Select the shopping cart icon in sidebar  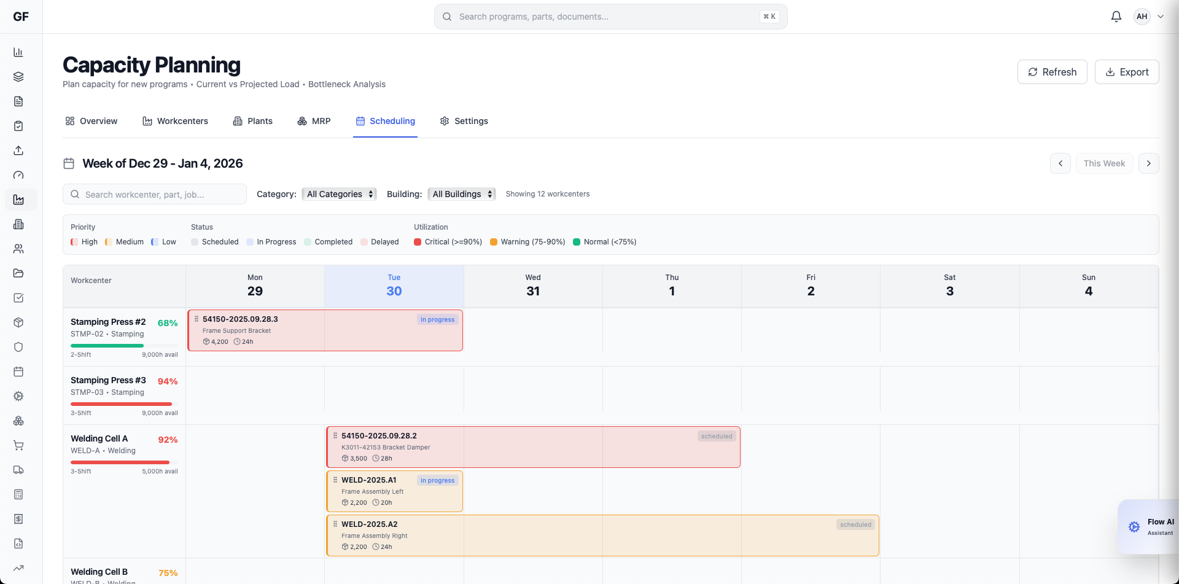tap(18, 445)
